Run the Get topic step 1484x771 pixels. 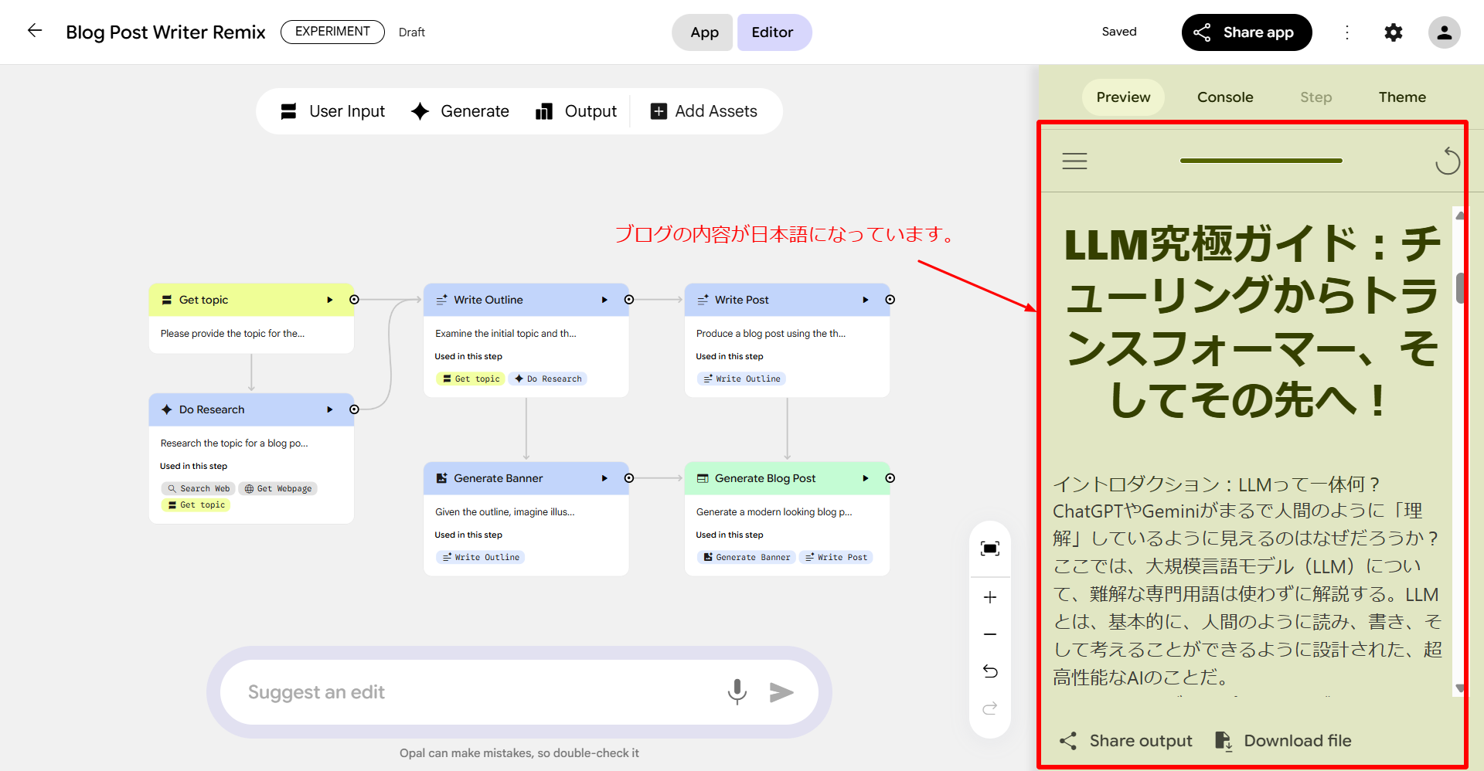point(329,300)
